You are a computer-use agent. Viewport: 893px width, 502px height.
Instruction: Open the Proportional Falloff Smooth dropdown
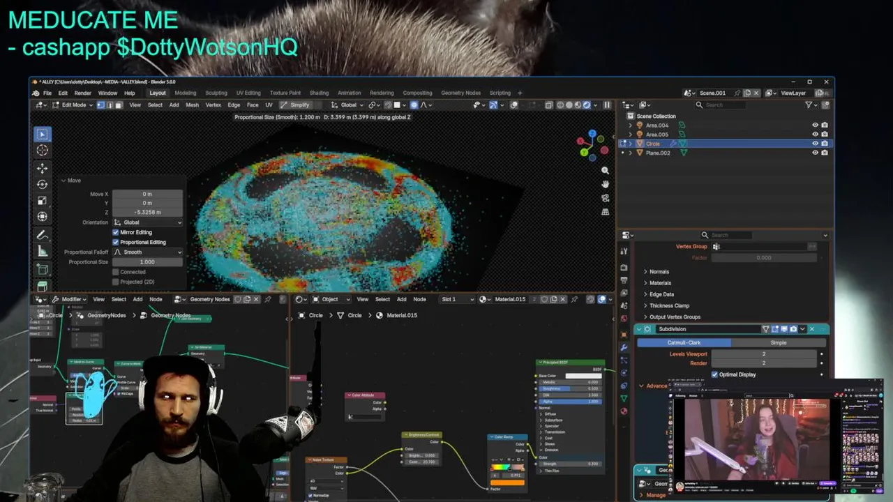point(148,252)
